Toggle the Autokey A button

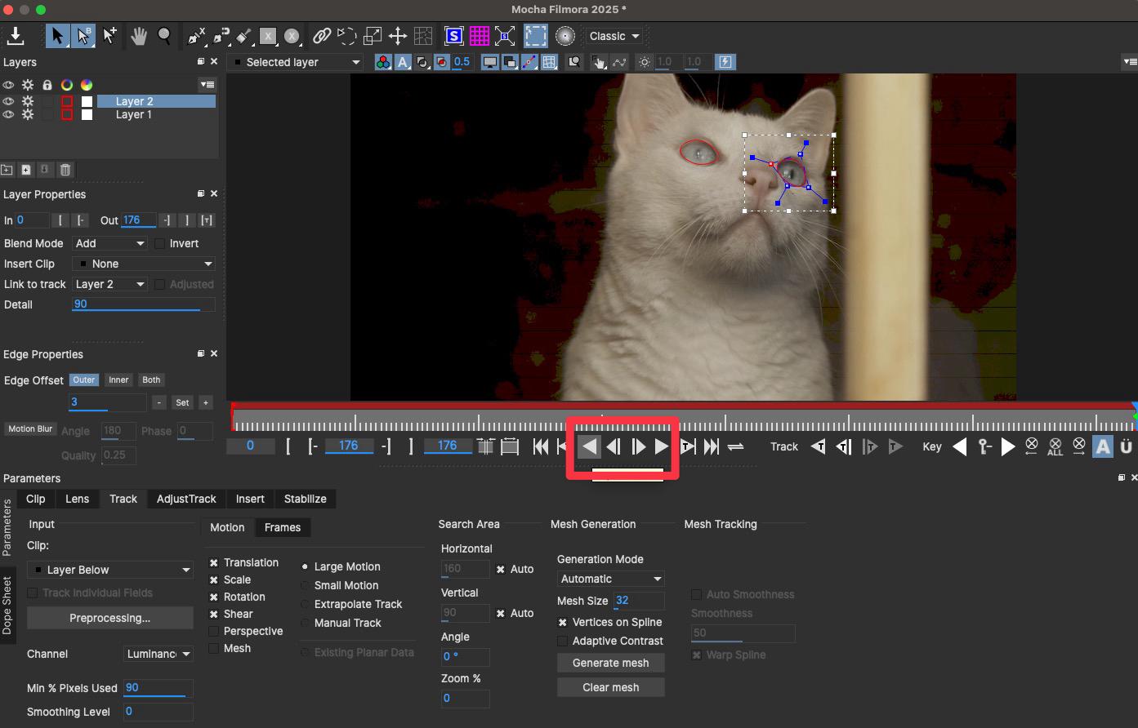[x=1103, y=446]
